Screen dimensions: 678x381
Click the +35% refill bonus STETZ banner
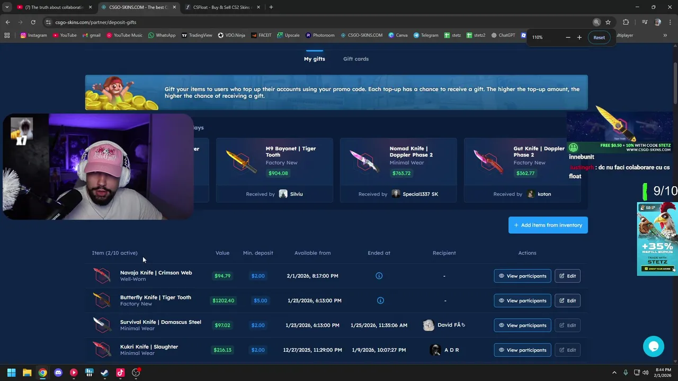657,239
